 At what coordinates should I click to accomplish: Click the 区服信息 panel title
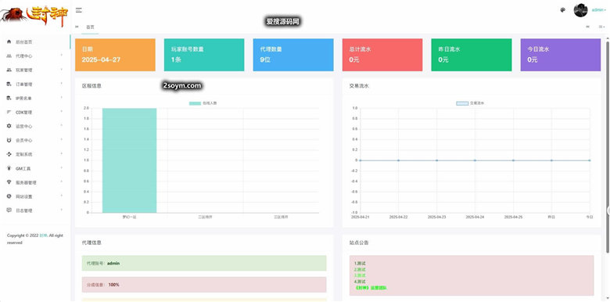(91, 86)
